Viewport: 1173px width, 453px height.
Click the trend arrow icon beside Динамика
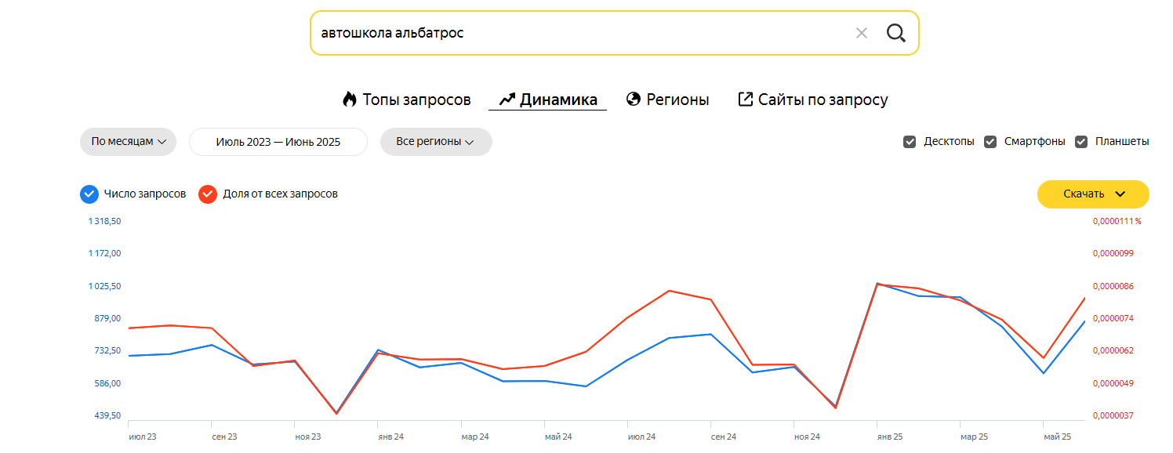click(507, 100)
